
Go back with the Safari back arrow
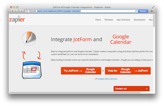tap(12, 11)
